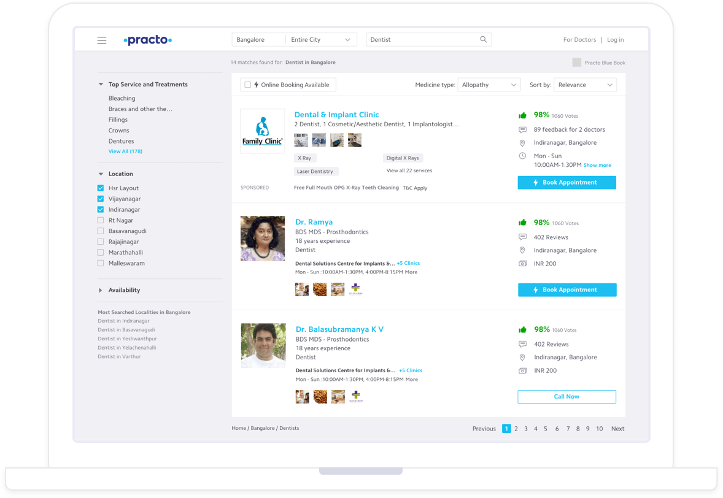Open second photo thumbnail under Dr. Balasubramanya
The width and height of the screenshot is (723, 498).
click(320, 397)
